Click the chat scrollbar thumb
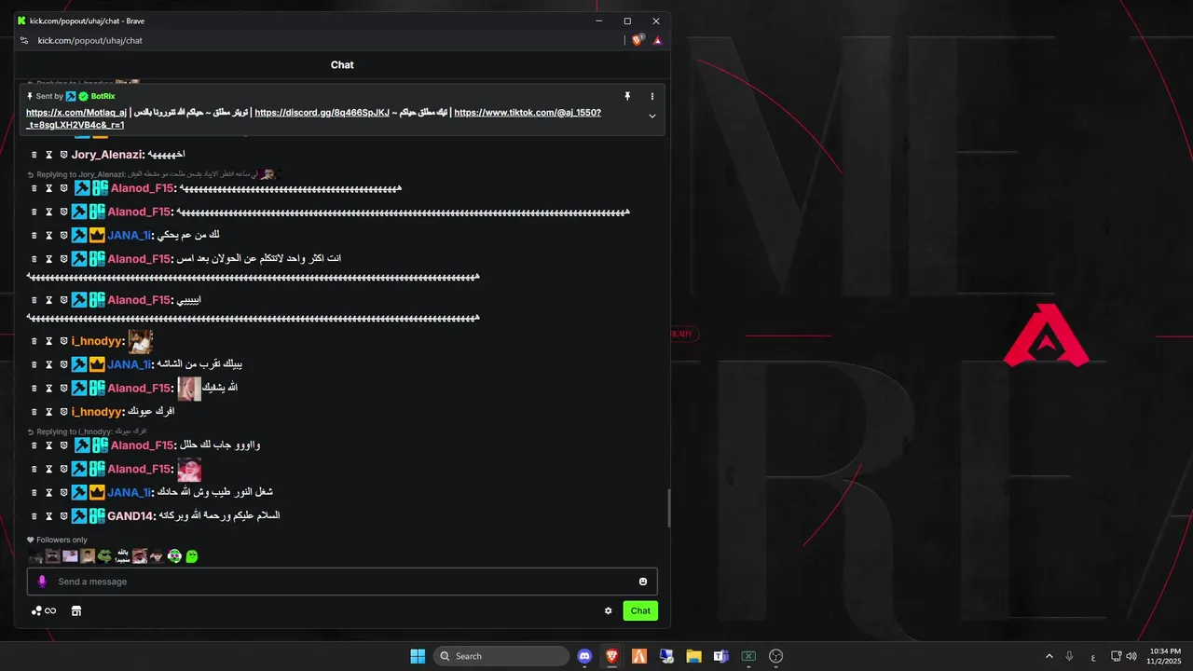Image resolution: width=1193 pixels, height=671 pixels. click(668, 508)
